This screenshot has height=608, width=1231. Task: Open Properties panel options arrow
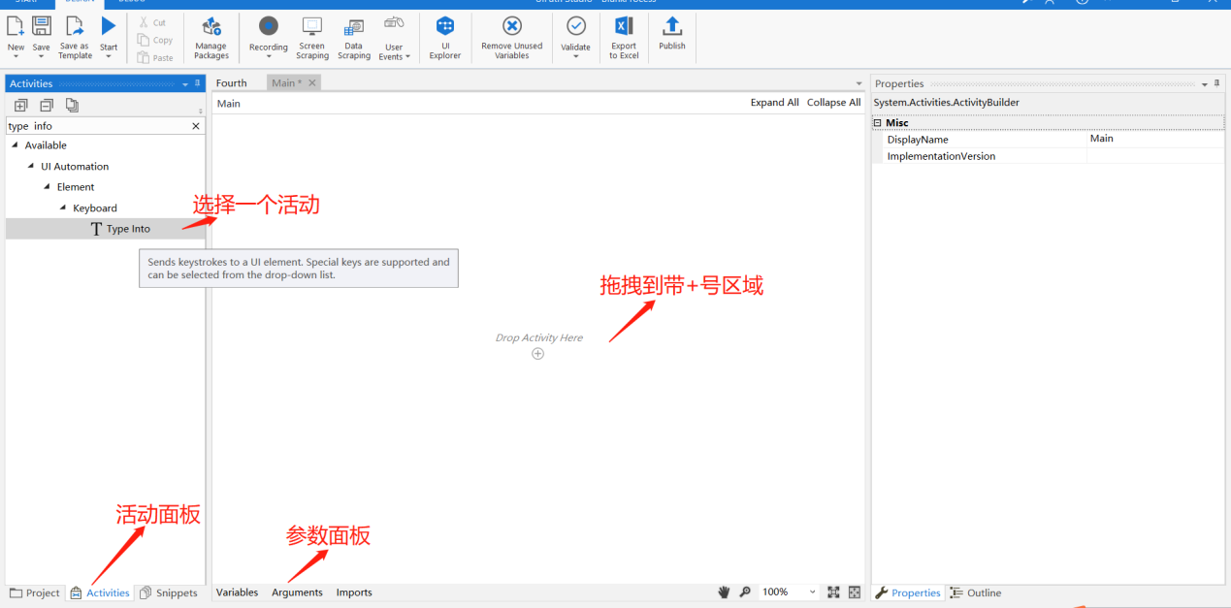click(x=1205, y=84)
